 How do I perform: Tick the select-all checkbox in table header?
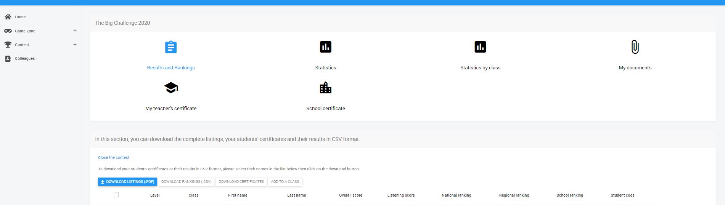click(116, 195)
